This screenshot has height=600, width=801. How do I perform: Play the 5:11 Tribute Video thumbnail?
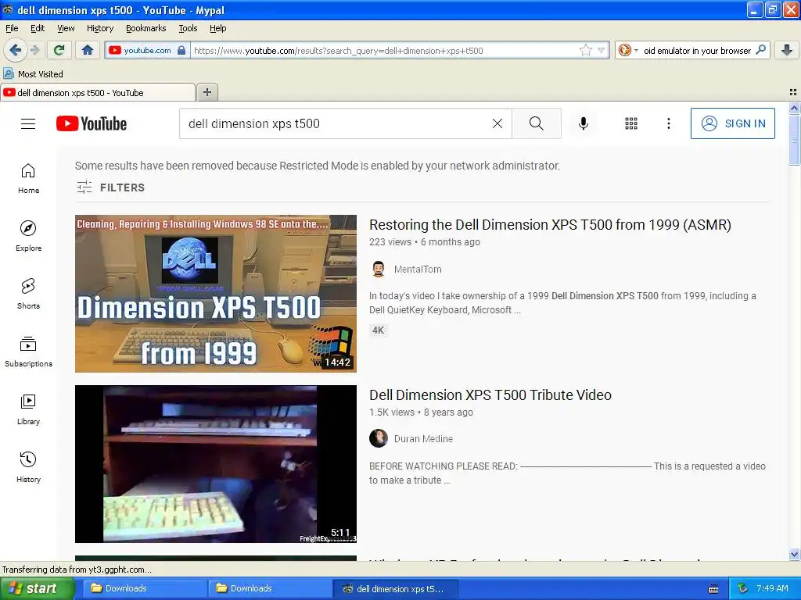(x=216, y=464)
